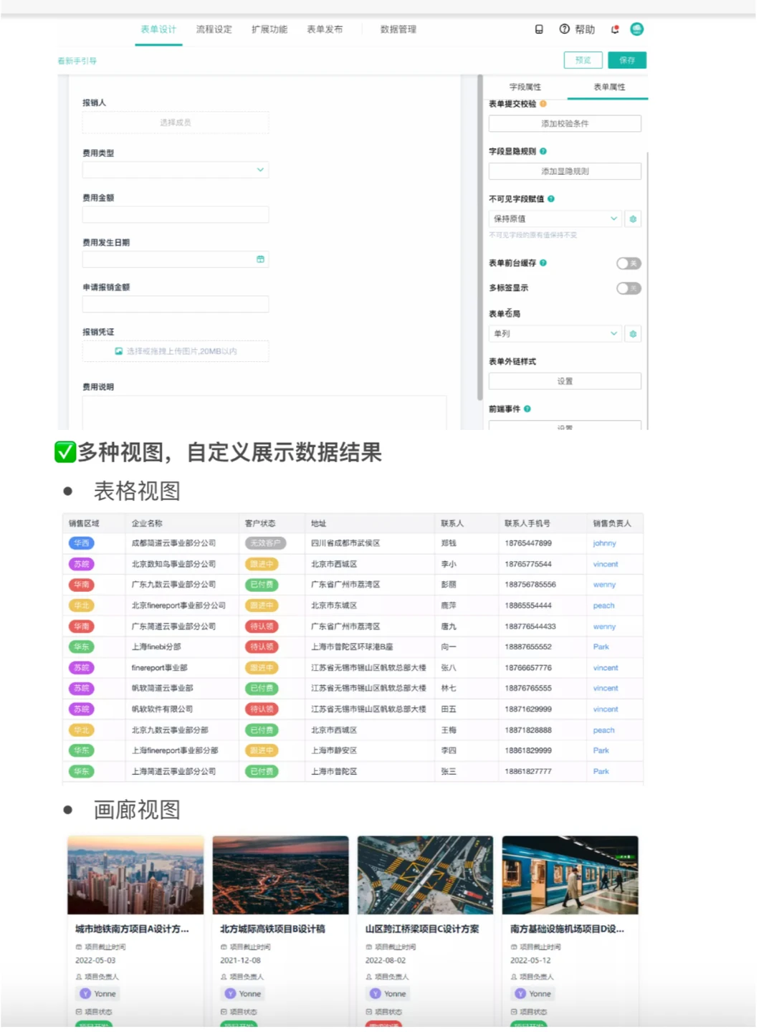Click help icon beside 不可见字段赋值
The image size is (774, 1032).
click(x=550, y=199)
